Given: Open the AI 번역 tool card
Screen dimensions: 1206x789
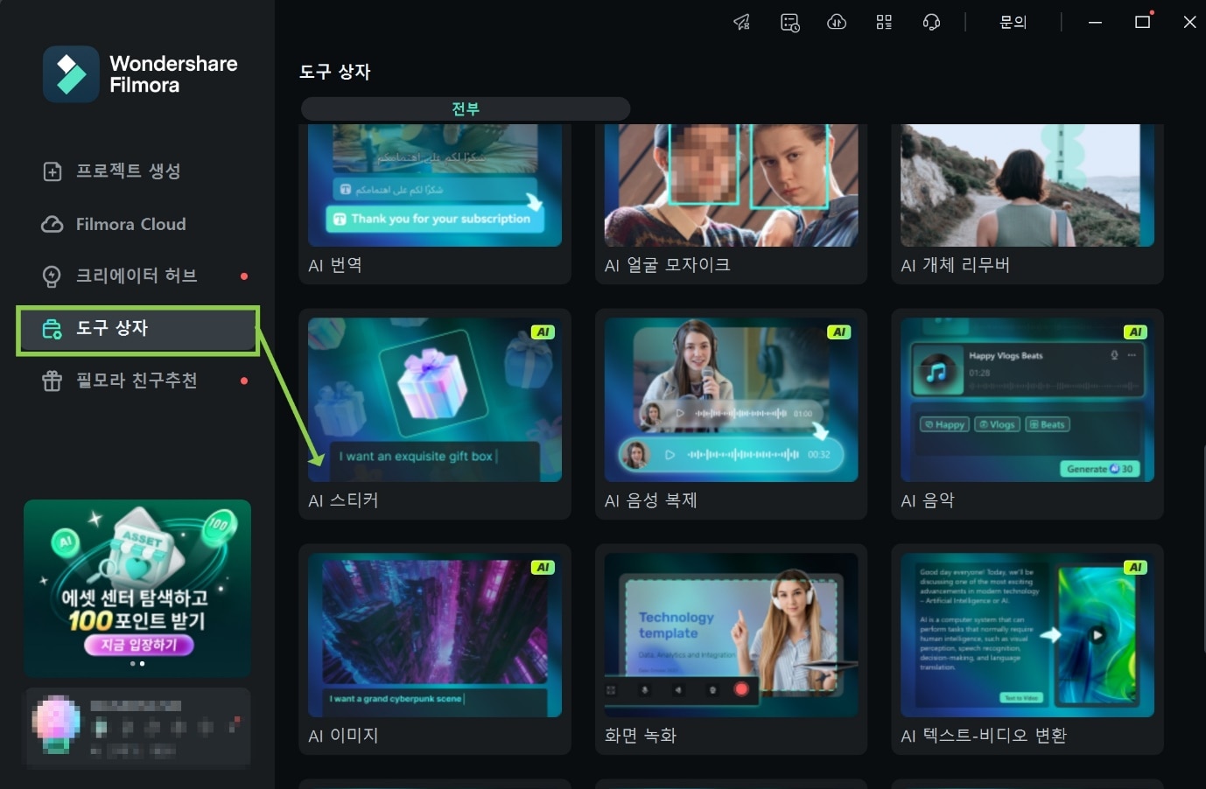Looking at the screenshot, I should [435, 203].
